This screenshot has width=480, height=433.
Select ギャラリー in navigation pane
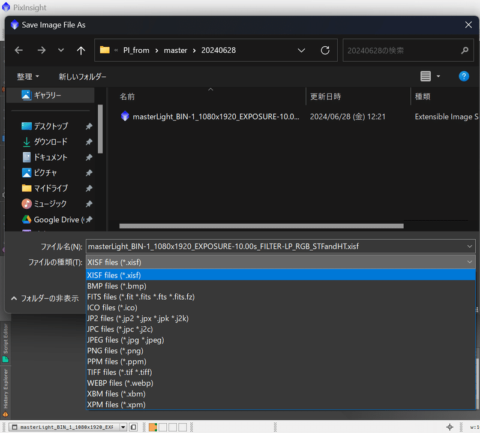(50, 95)
